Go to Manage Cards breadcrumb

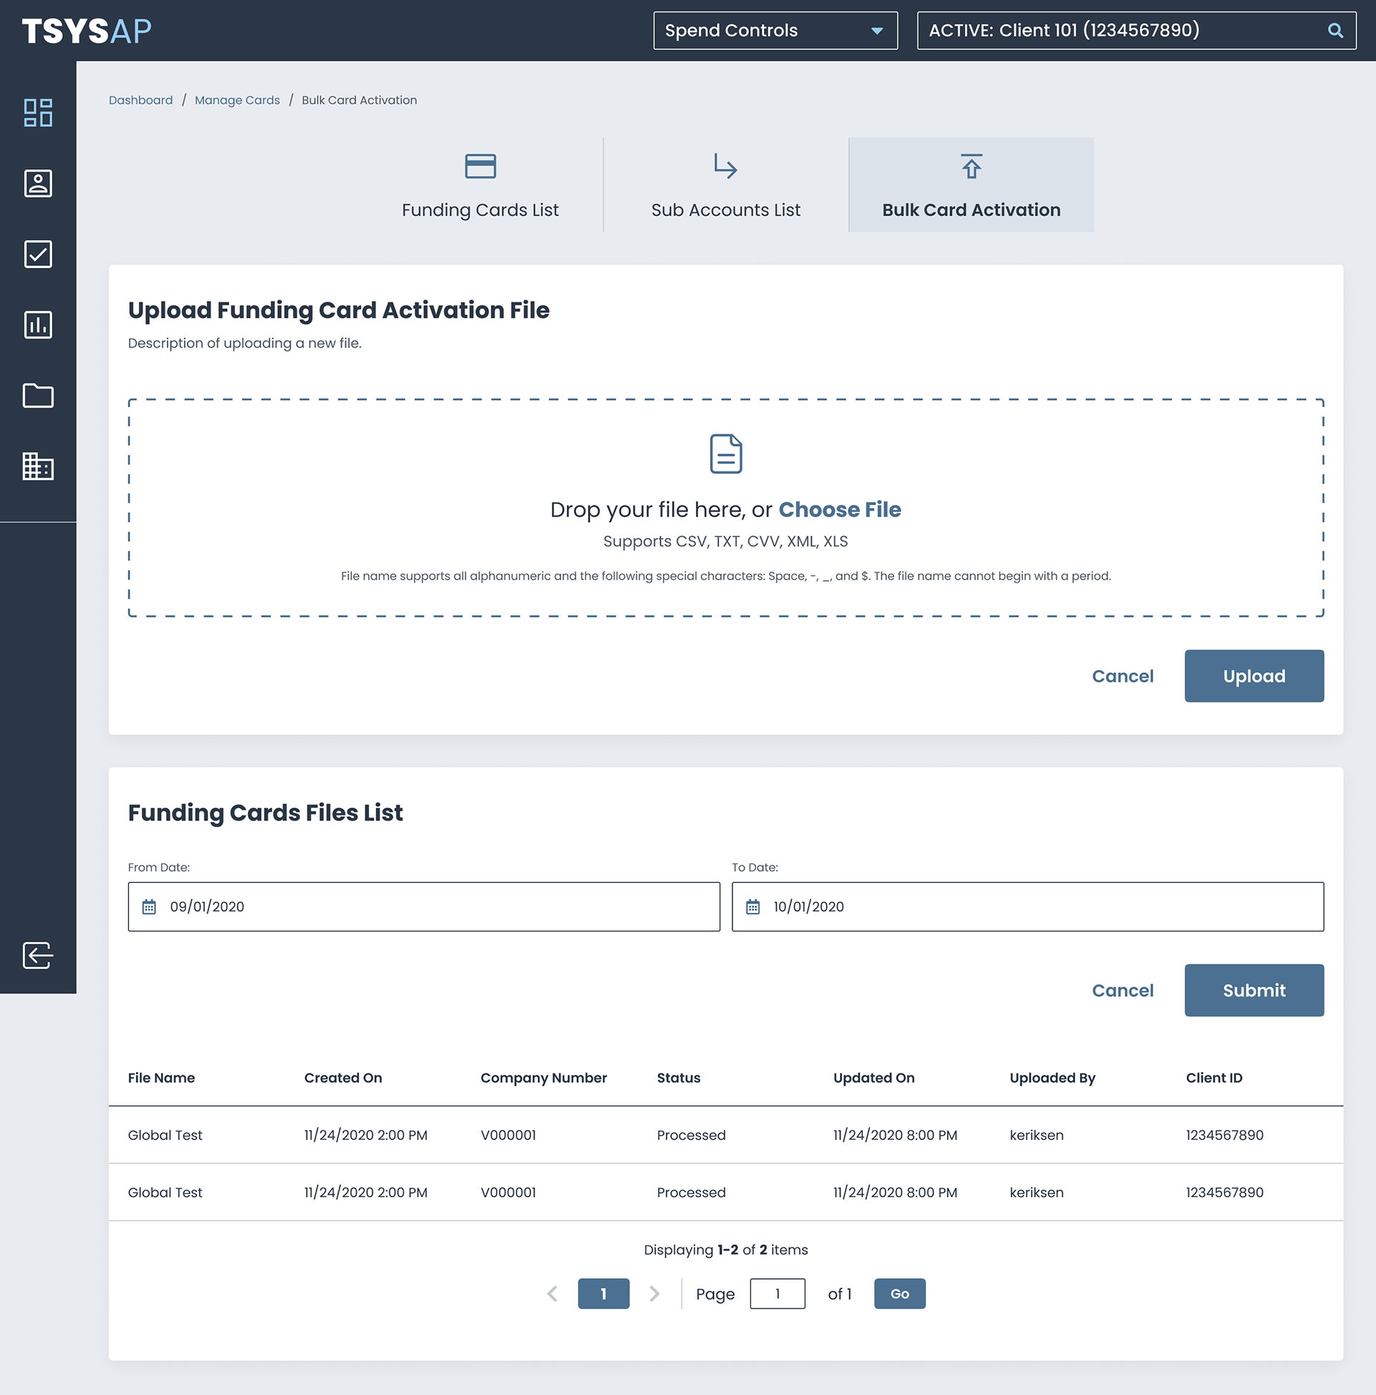pyautogui.click(x=237, y=100)
